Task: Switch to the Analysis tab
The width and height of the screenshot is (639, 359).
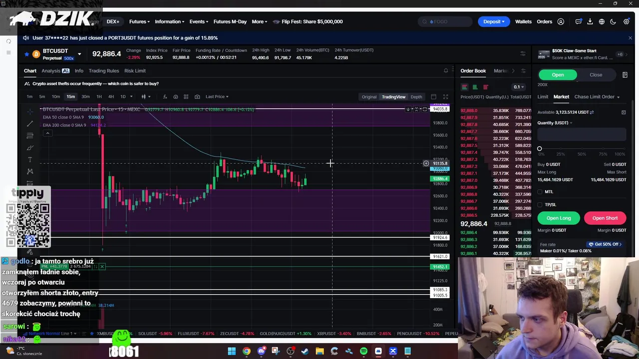Action: click(55, 71)
